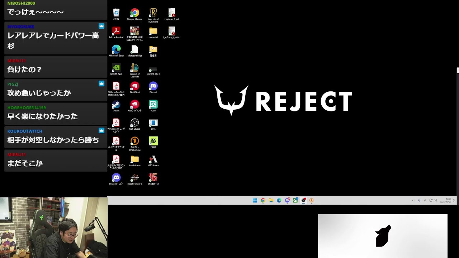459x258 pixels.
Task: Open the Windows Start menu
Action: (x=255, y=200)
